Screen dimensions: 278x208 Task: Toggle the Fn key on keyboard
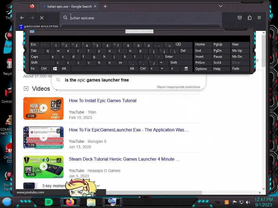tap(34, 69)
